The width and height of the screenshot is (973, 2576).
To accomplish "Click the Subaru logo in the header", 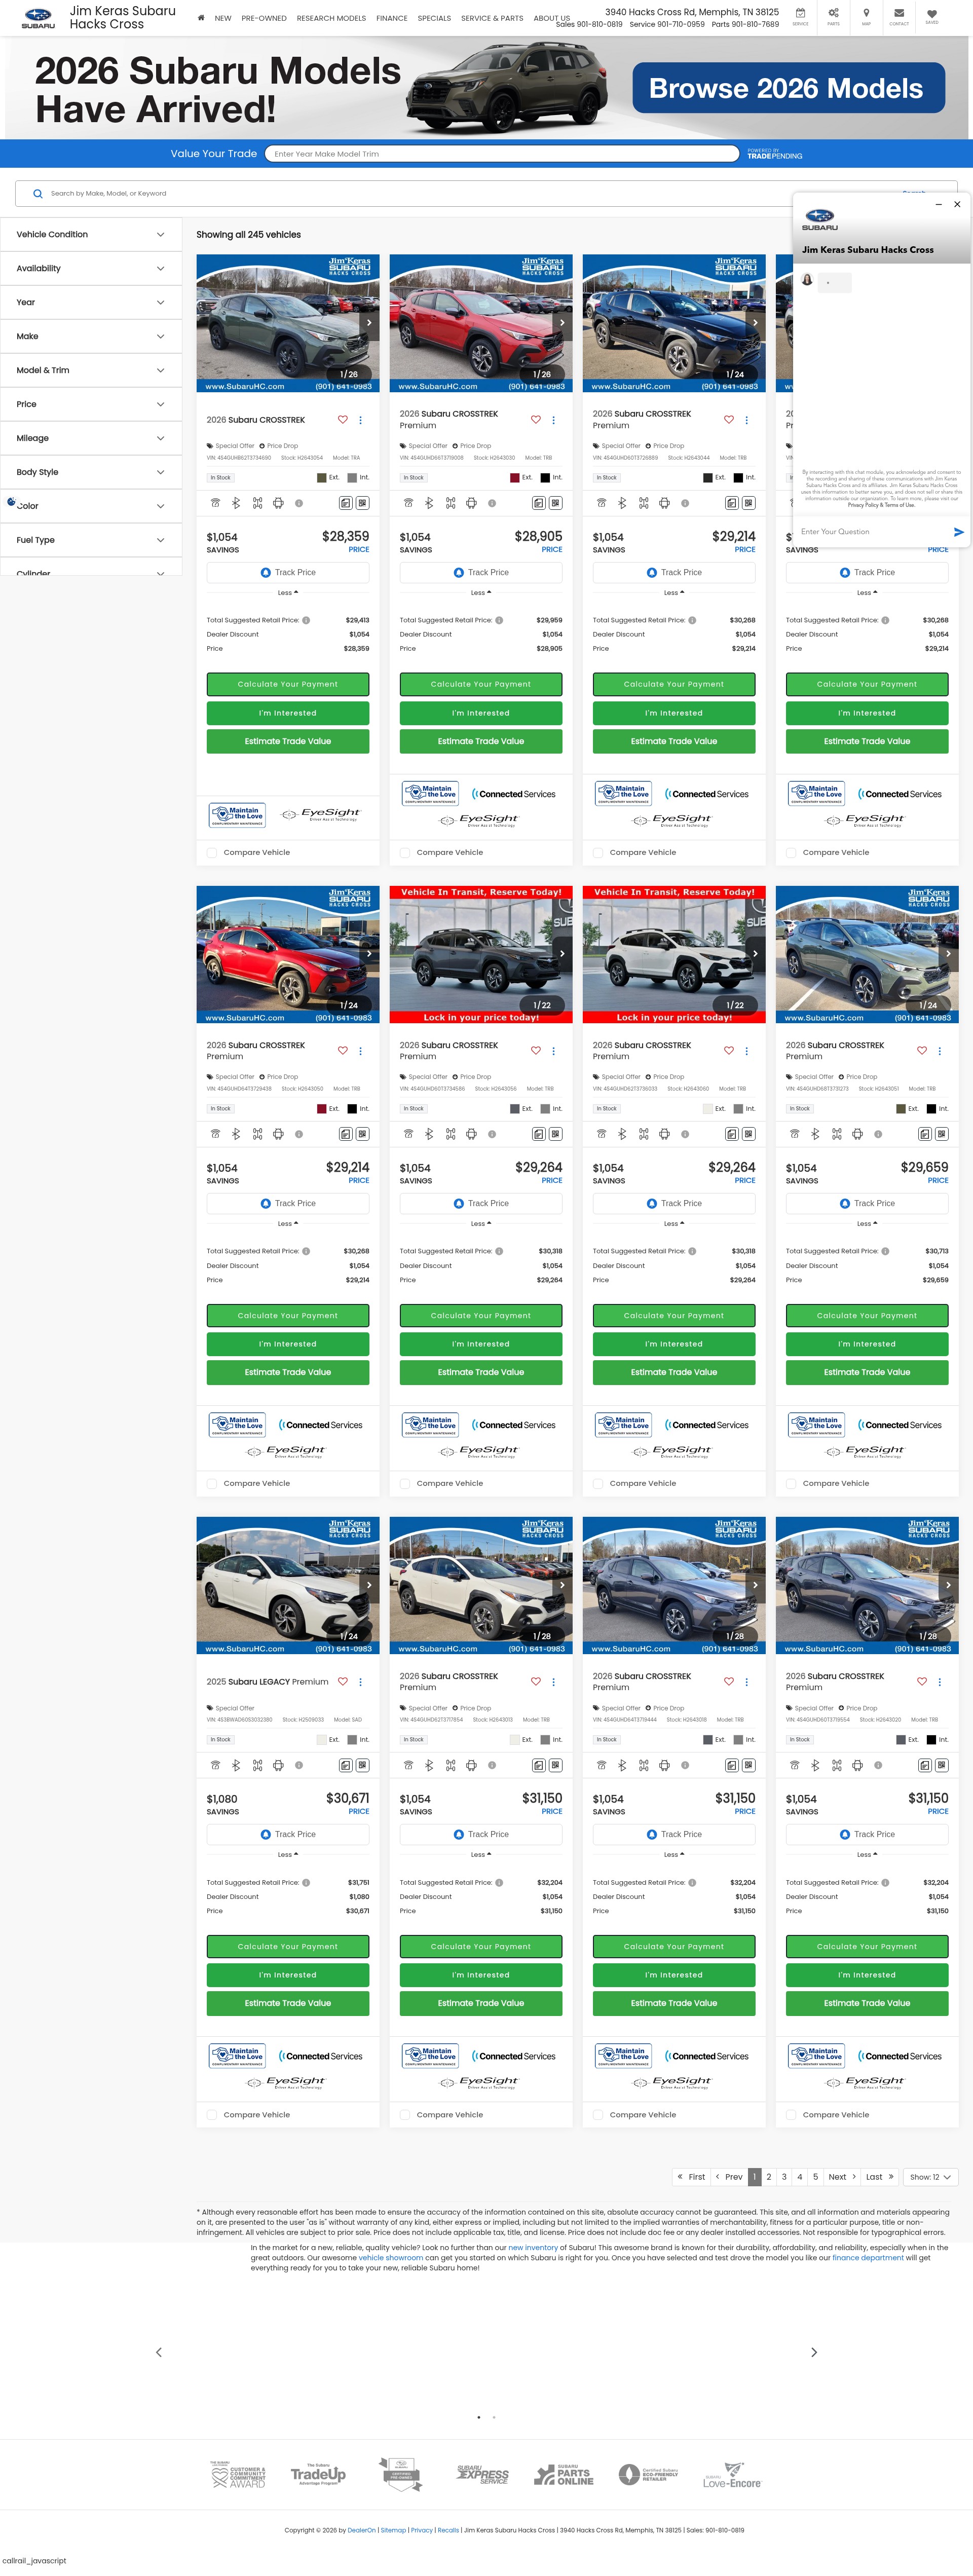I will [x=38, y=17].
